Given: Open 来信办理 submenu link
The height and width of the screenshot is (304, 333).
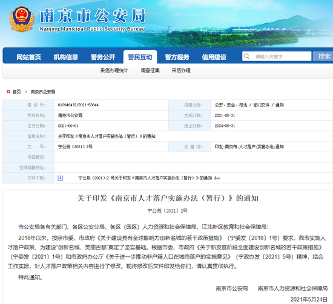Looking at the screenshot, I should [181, 70].
